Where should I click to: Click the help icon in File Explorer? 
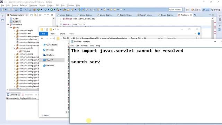click(x=199, y=34)
